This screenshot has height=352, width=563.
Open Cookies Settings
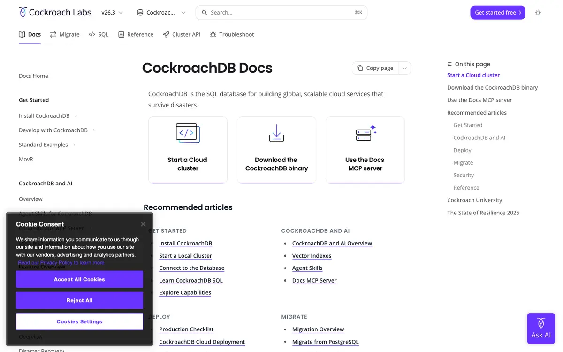point(79,321)
